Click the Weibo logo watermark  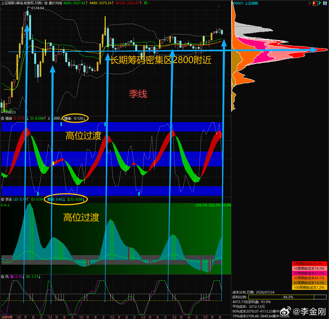[x=285, y=311]
